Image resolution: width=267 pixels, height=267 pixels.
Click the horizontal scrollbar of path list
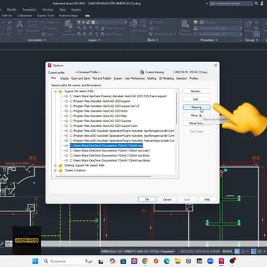pyautogui.click(x=103, y=176)
